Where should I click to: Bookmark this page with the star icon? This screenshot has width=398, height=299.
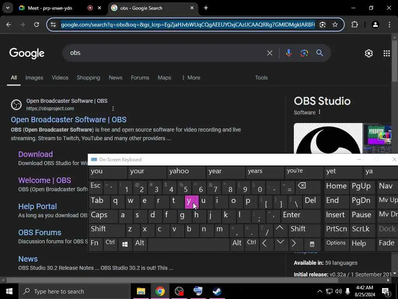tap(335, 25)
